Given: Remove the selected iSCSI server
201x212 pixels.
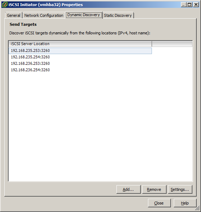Looking at the screenshot, I should point(154,189).
